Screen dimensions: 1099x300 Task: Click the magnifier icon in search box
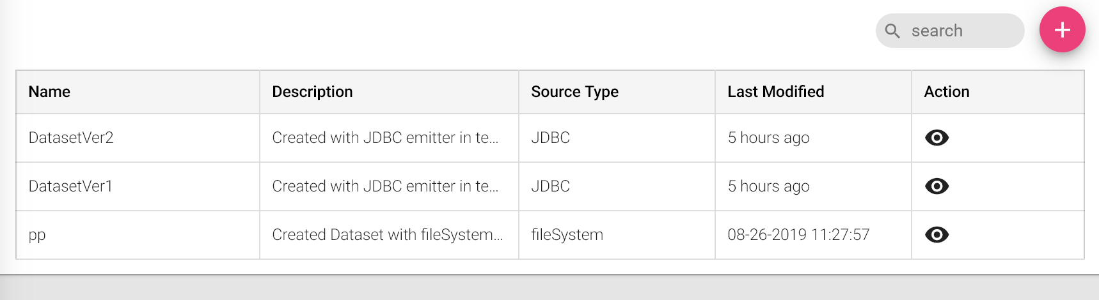pos(892,31)
